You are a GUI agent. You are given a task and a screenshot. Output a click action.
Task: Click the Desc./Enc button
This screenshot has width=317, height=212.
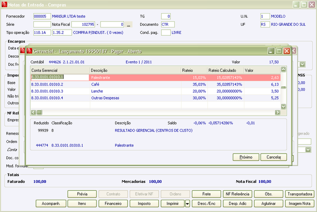(x=206, y=204)
